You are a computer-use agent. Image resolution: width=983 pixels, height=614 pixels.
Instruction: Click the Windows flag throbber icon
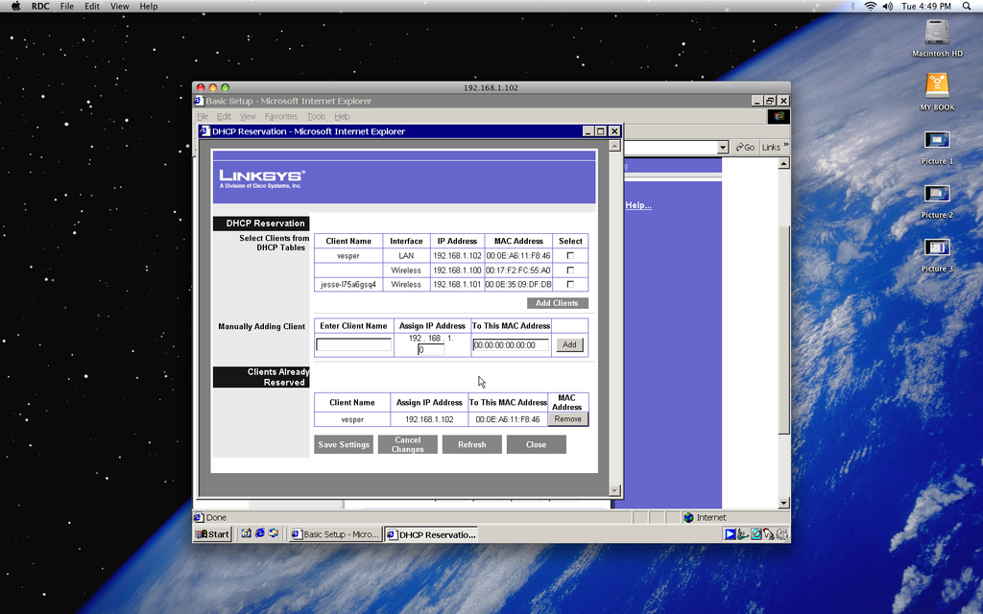point(779,116)
